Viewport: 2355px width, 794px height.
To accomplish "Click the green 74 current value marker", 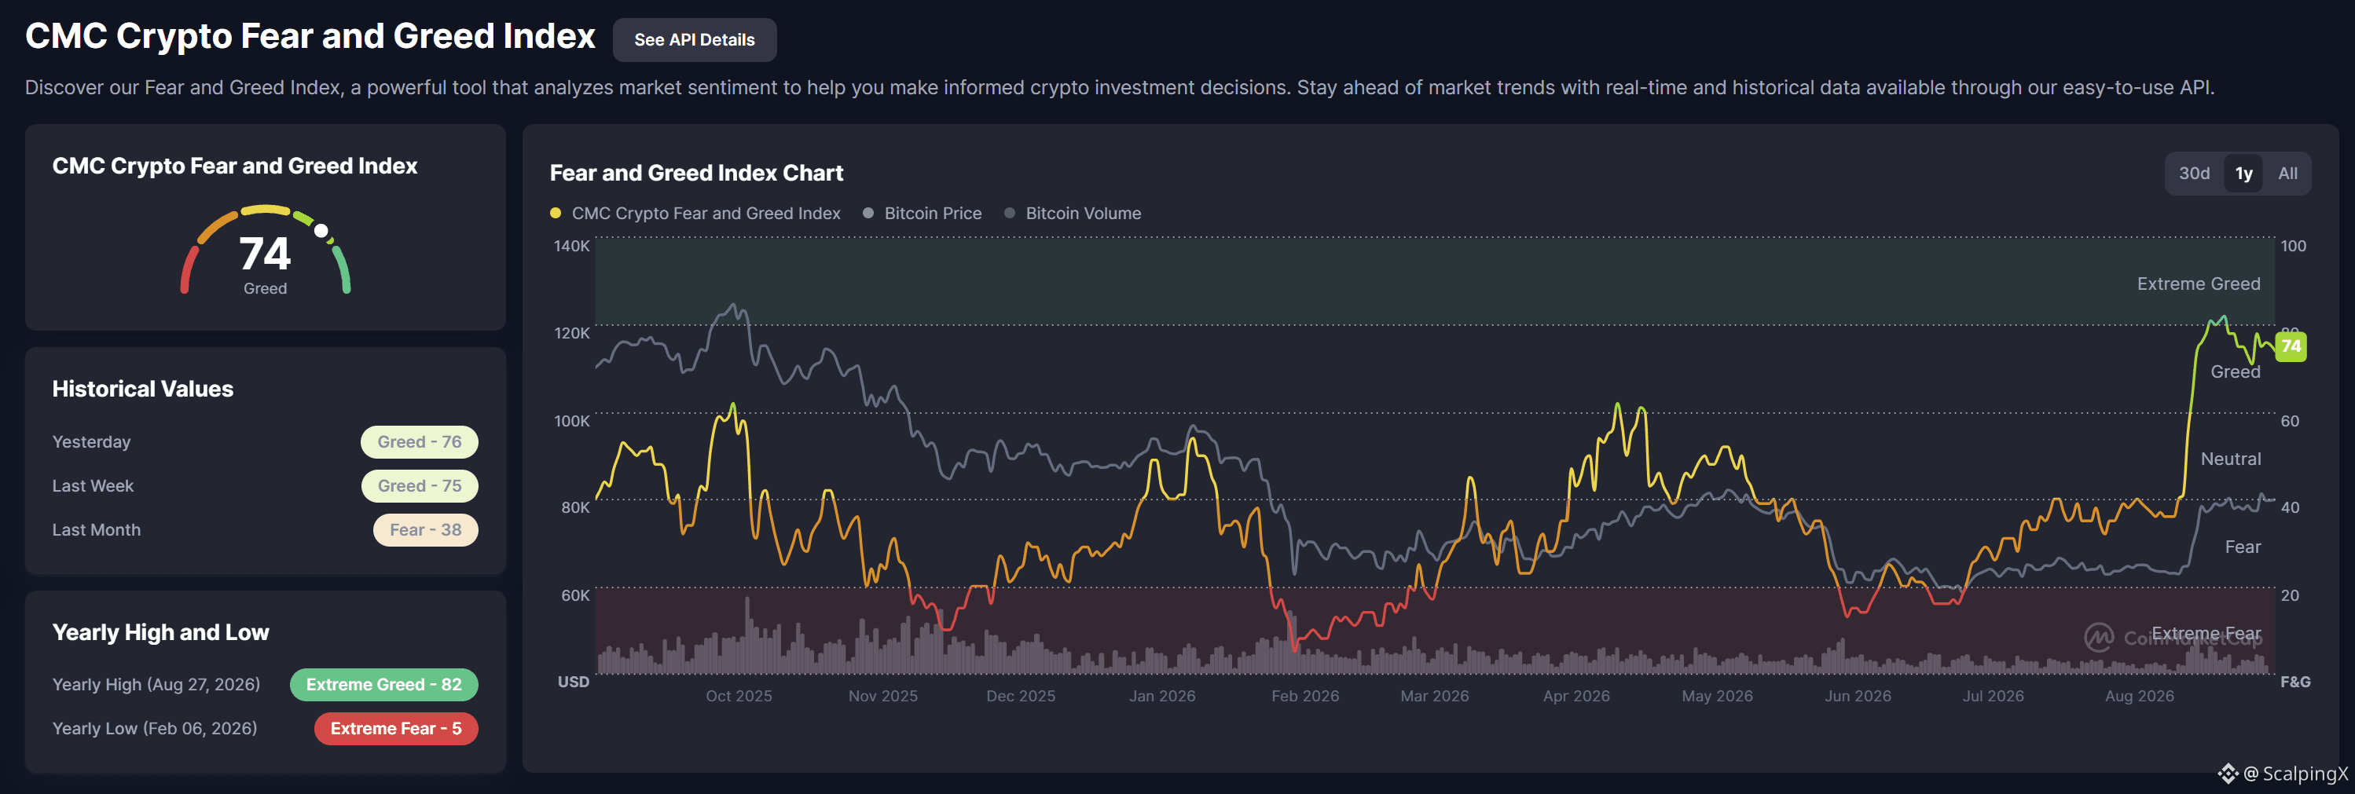I will point(2290,346).
